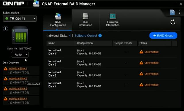Select the Individual Disk 2 row name

(x=55, y=63)
